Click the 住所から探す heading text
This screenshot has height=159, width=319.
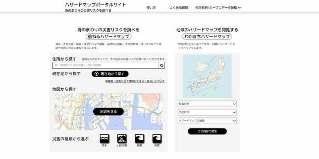(x=64, y=59)
